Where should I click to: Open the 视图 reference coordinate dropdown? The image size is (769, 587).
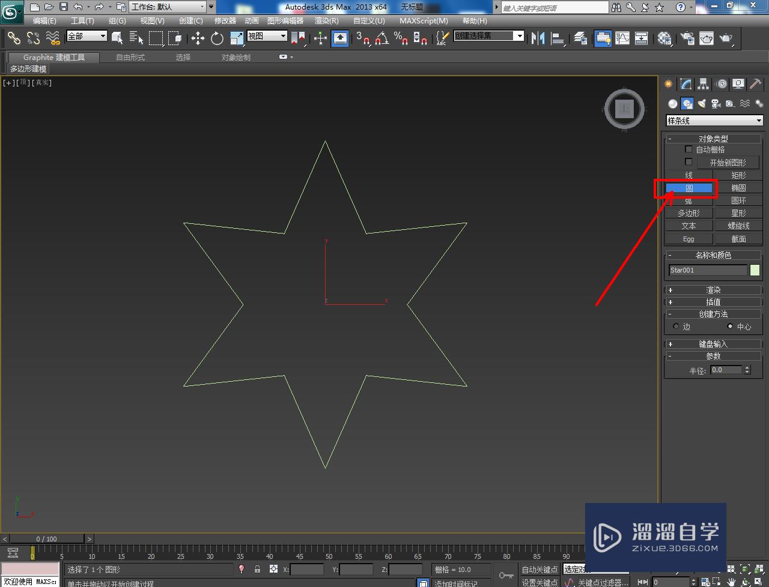[267, 36]
